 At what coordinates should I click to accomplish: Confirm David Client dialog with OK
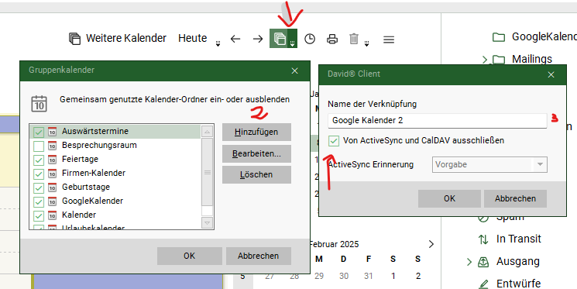point(449,198)
